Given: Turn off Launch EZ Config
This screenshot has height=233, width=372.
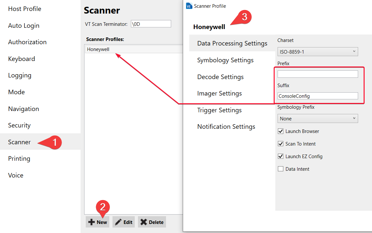Looking at the screenshot, I should 280,156.
